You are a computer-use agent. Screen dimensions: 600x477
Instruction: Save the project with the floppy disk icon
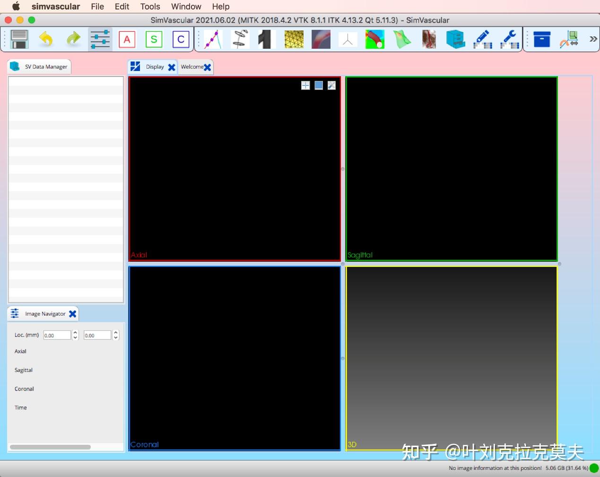point(19,39)
